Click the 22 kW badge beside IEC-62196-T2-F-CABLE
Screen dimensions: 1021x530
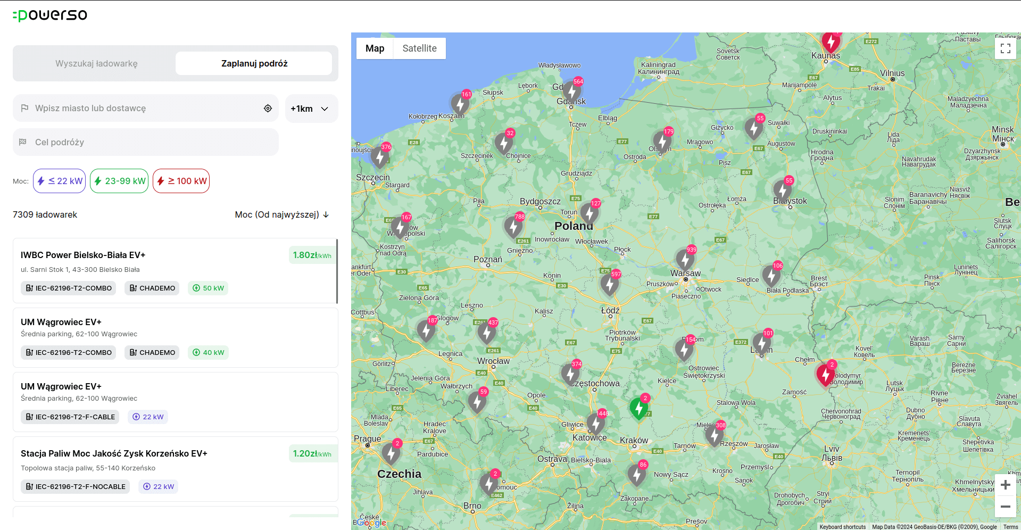click(x=148, y=417)
